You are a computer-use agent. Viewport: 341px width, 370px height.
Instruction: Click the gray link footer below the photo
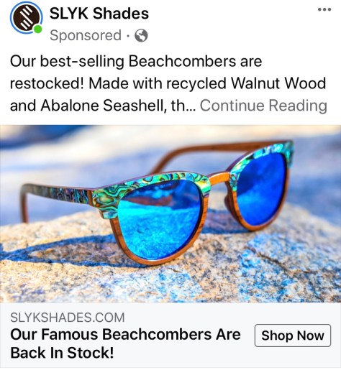[x=170, y=336]
